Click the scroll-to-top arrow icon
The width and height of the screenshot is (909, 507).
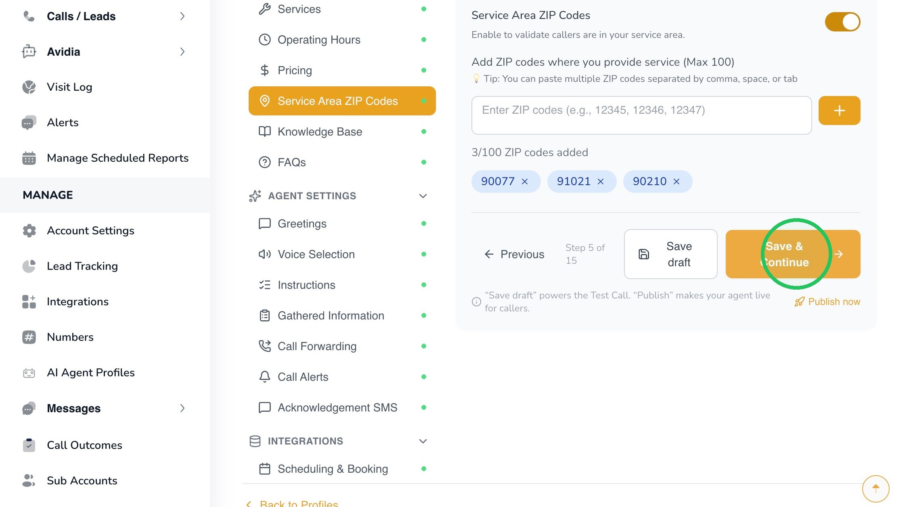tap(875, 489)
